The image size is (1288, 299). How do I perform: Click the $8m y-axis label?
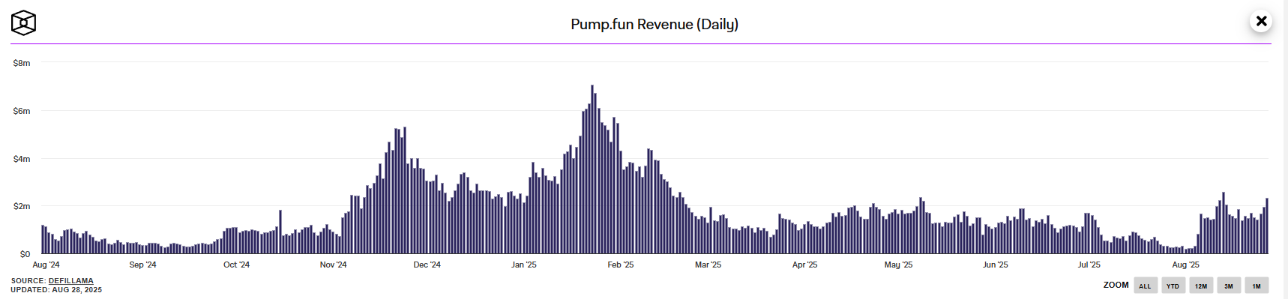22,63
